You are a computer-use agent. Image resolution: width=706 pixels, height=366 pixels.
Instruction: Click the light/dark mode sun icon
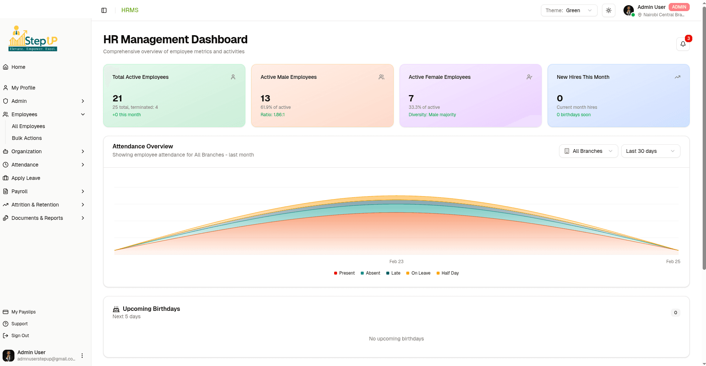click(609, 10)
